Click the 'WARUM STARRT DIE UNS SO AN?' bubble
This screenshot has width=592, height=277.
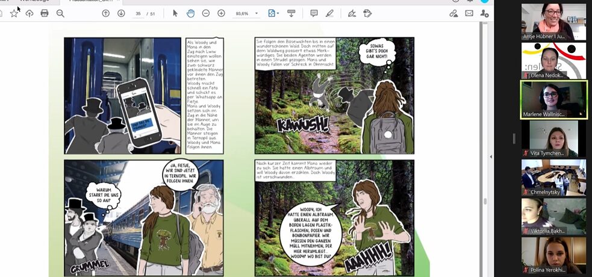pyautogui.click(x=103, y=196)
